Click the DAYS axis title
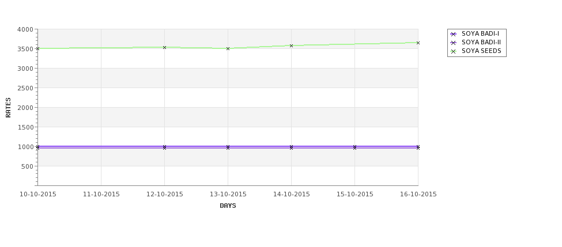Image resolution: width=562 pixels, height=247 pixels. click(228, 206)
